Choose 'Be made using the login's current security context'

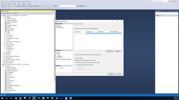pyautogui.click(x=76, y=62)
